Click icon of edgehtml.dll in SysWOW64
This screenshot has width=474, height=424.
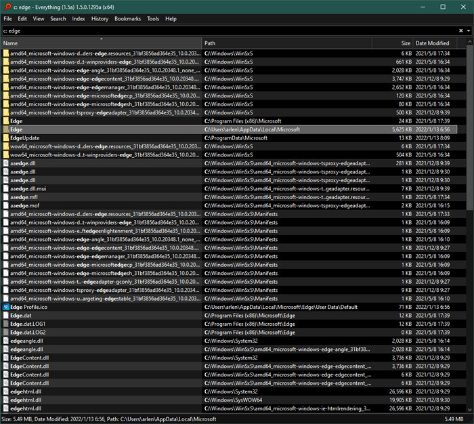click(6, 400)
